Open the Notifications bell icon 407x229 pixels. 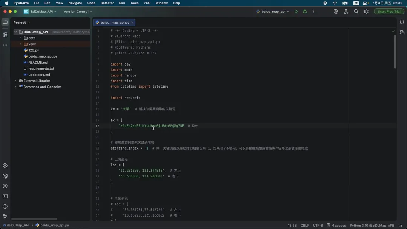[x=402, y=22]
